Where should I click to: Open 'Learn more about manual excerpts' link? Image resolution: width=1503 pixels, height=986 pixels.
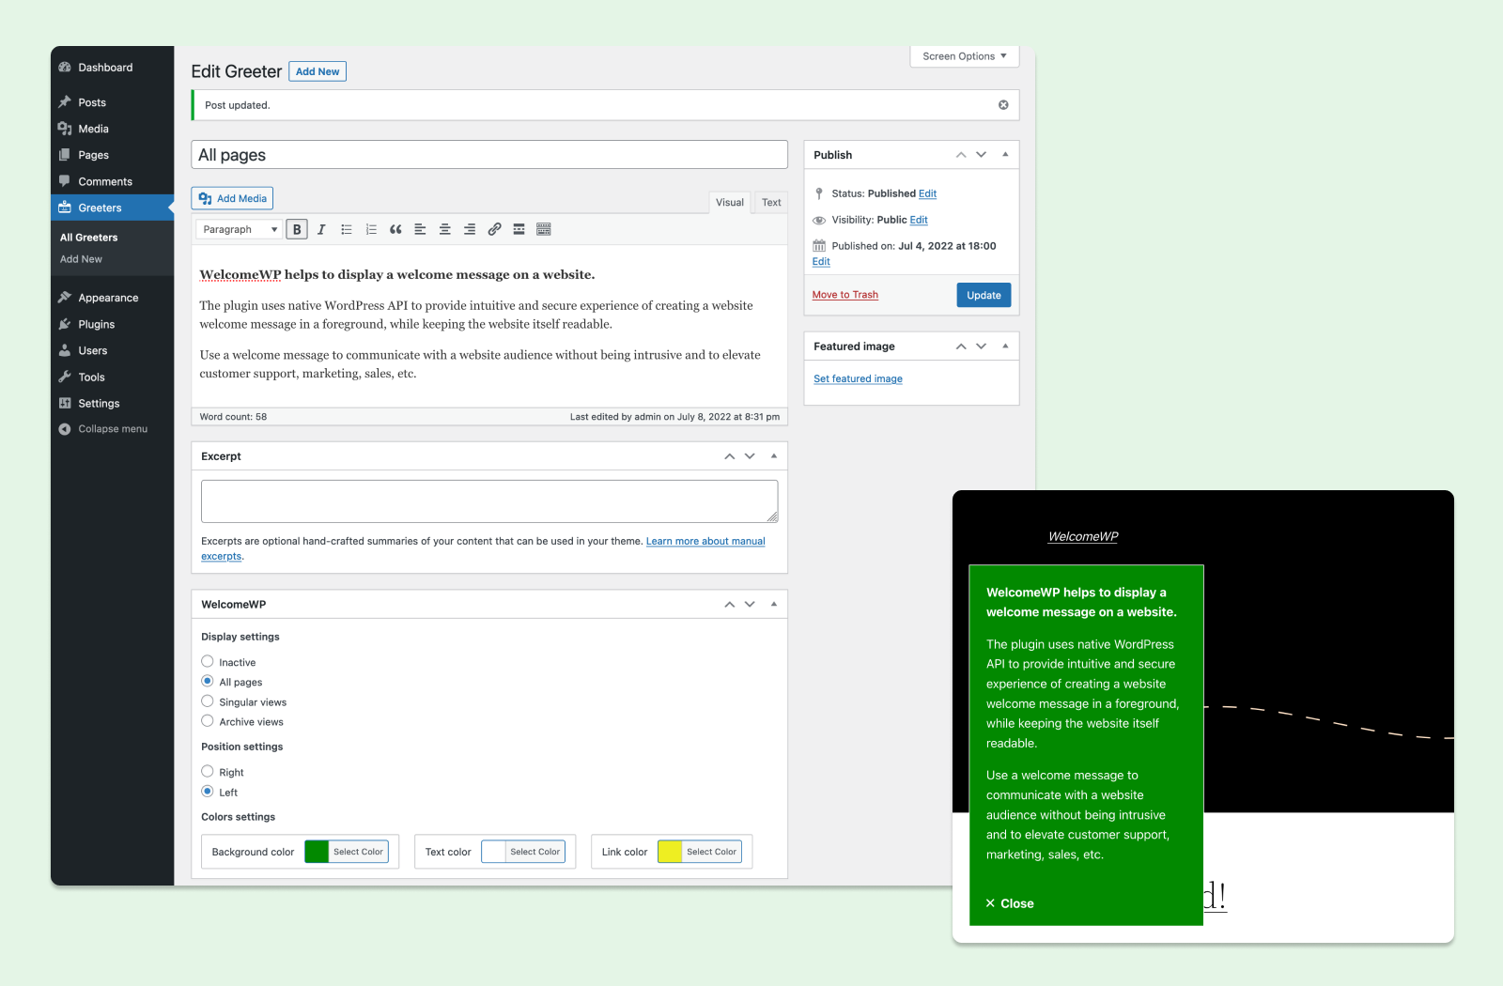(705, 542)
